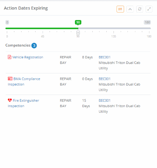Click BEC001 in the BMA Compliance row
Screen dimensions: 157x168
coord(104,79)
